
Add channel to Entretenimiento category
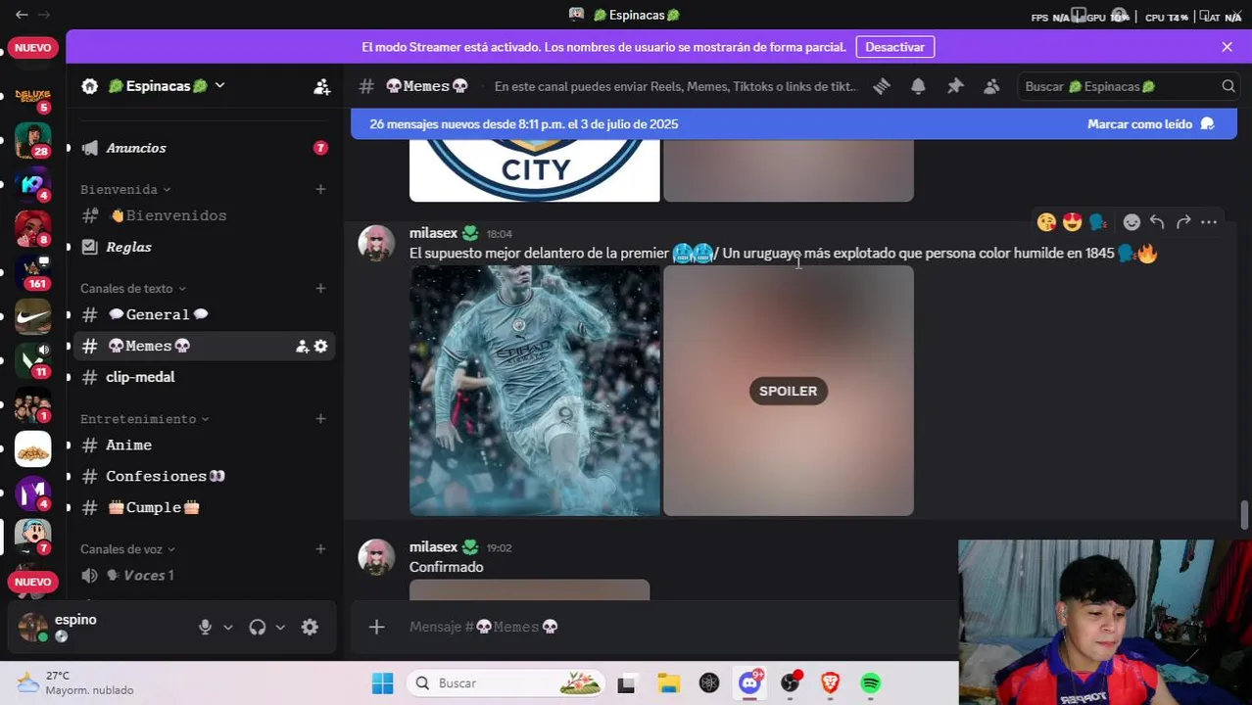pyautogui.click(x=320, y=418)
